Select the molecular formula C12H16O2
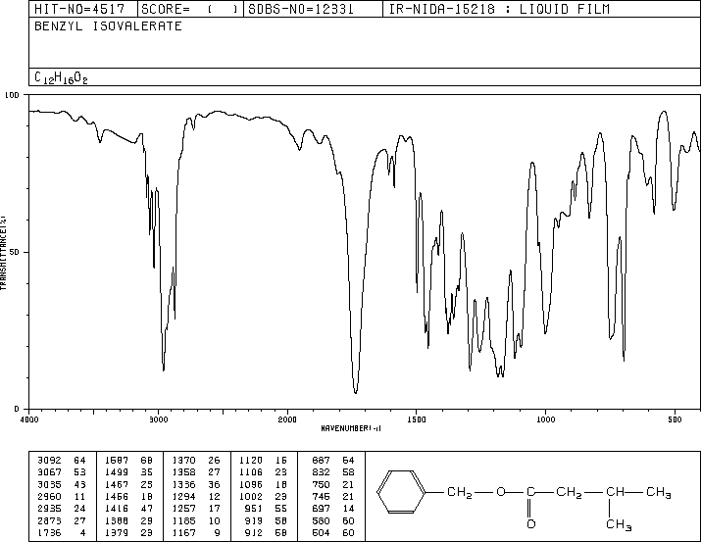This screenshot has height=542, width=701. tap(61, 78)
